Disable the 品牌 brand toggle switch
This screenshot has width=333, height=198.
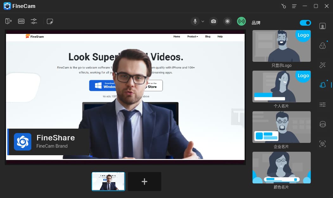coord(305,23)
